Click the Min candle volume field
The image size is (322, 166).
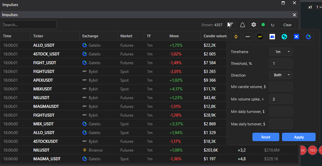281,87
